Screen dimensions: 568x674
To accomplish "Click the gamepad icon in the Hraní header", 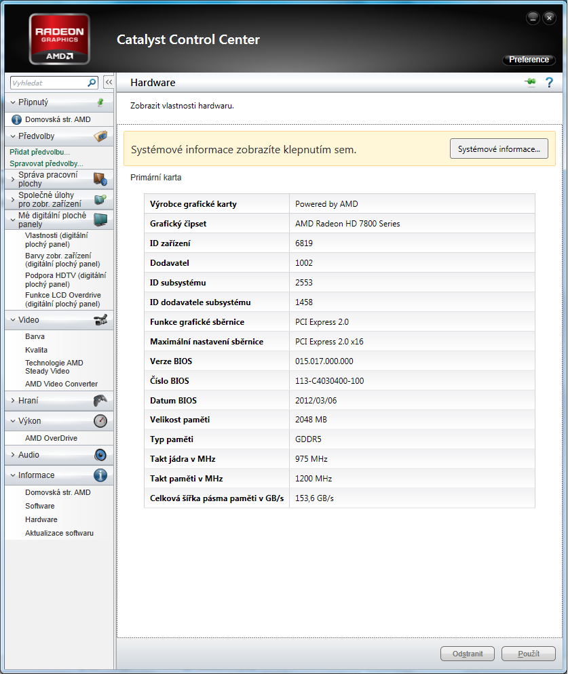I will click(x=100, y=401).
